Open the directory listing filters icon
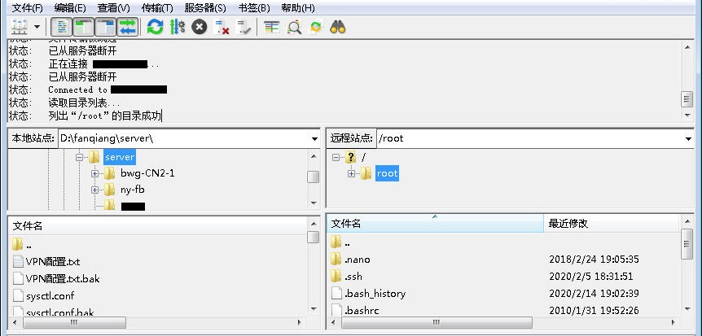The image size is (702, 336). click(271, 27)
